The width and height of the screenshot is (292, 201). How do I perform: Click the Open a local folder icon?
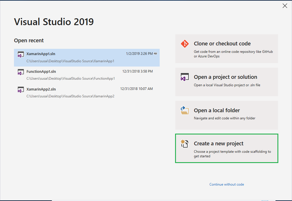(x=184, y=110)
